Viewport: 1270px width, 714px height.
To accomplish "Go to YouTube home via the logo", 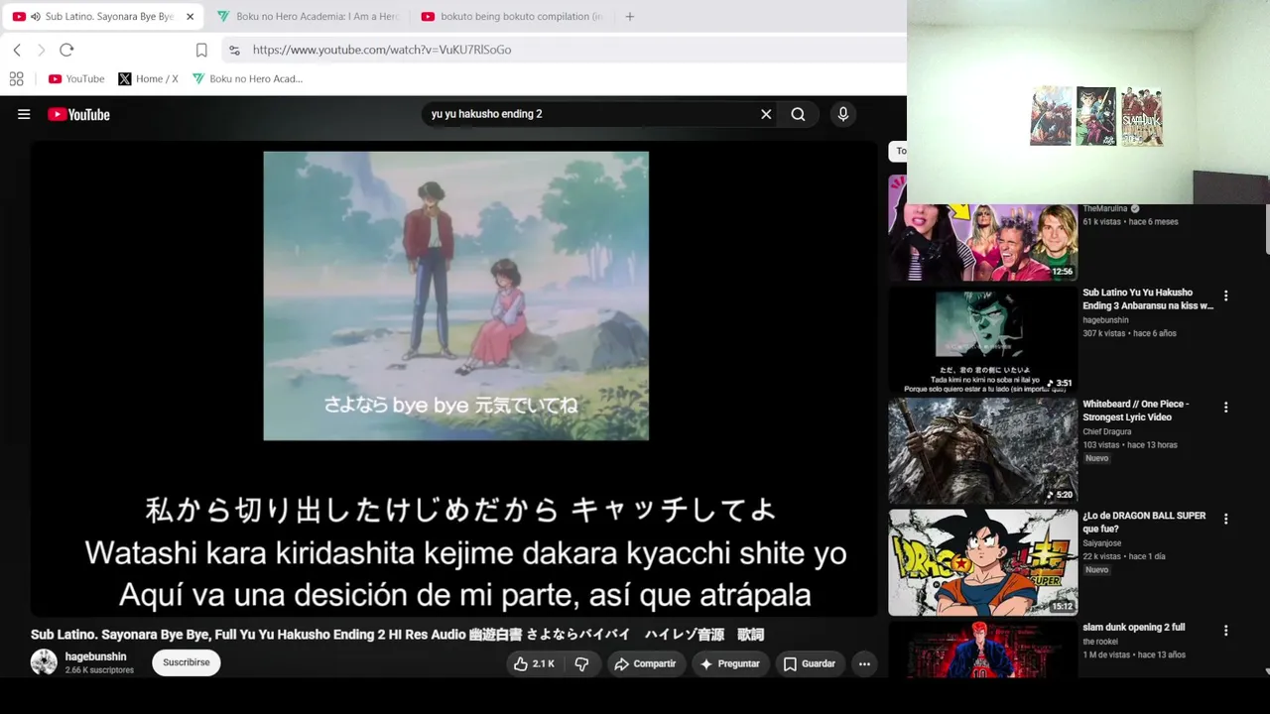I will [78, 114].
